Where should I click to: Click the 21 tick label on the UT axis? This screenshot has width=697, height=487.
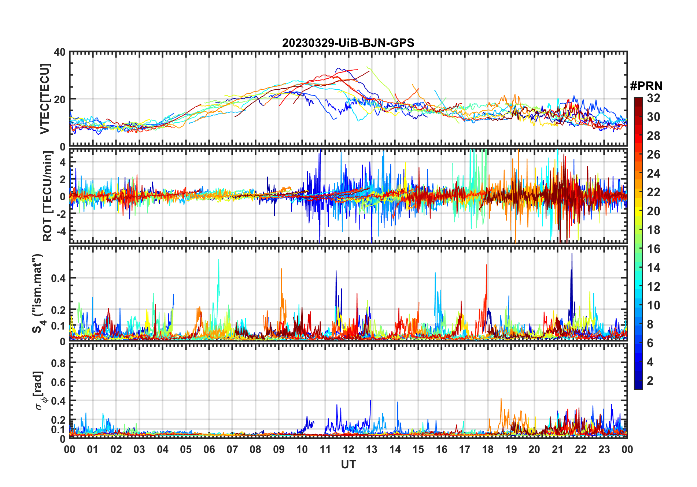[557, 449]
